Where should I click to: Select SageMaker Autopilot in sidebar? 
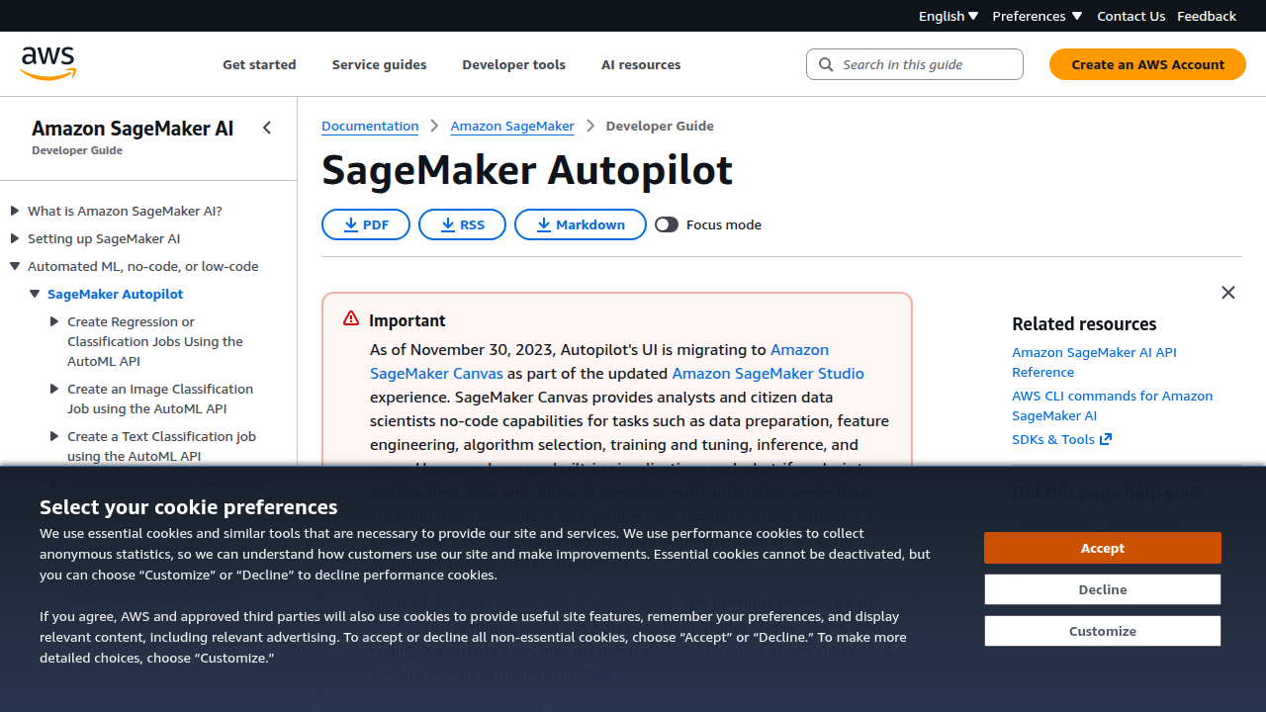tap(115, 294)
